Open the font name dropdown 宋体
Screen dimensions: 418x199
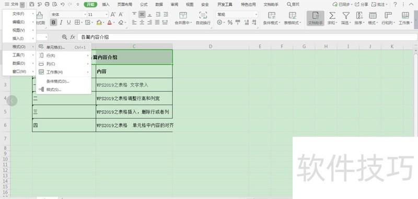coord(68,15)
